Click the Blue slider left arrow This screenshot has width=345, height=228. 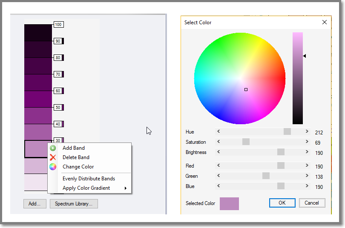point(219,186)
